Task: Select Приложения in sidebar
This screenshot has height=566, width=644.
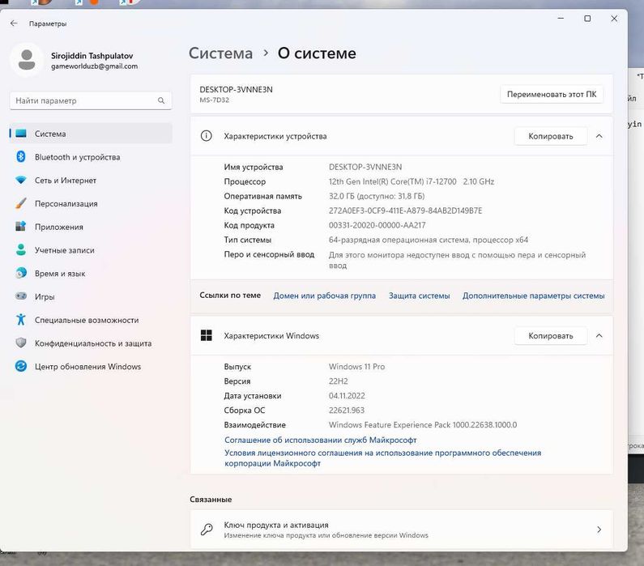Action: tap(91, 227)
